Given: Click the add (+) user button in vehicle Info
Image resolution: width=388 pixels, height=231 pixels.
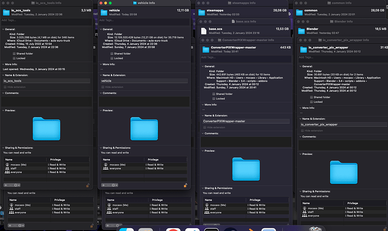Looking at the screenshot, I should point(103,185).
